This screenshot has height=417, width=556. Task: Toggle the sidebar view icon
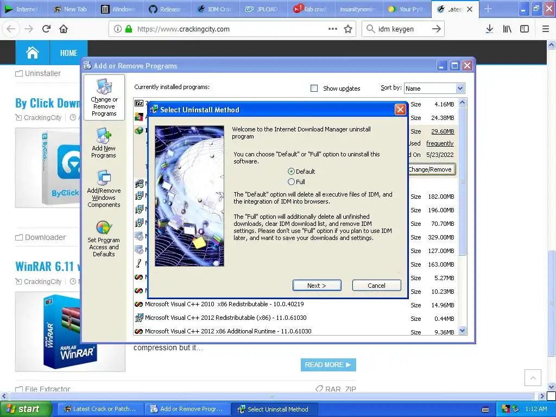click(x=525, y=29)
